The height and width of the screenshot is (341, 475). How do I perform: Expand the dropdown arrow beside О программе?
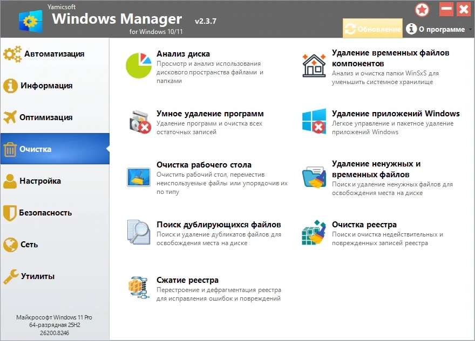click(x=470, y=29)
